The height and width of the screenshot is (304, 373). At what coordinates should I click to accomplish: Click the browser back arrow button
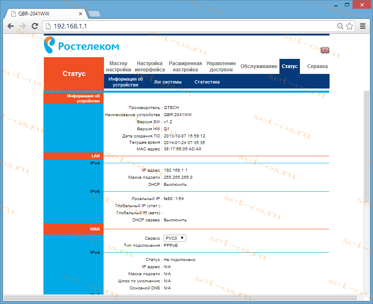(x=11, y=26)
